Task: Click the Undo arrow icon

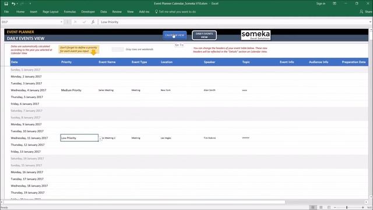Action: click(13, 3)
